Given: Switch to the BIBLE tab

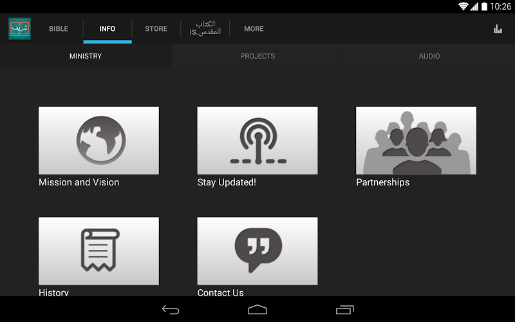Looking at the screenshot, I should click(x=59, y=29).
